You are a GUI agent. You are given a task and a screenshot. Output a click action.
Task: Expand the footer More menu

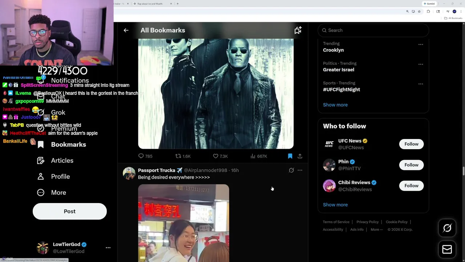377,230
